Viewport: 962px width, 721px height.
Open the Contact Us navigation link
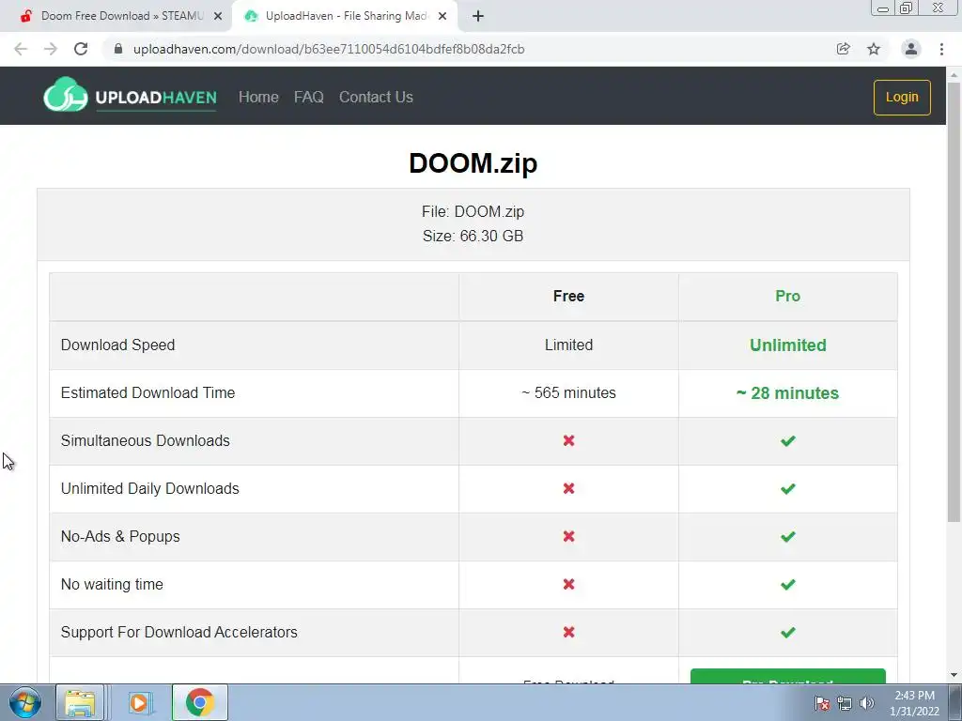click(x=376, y=97)
